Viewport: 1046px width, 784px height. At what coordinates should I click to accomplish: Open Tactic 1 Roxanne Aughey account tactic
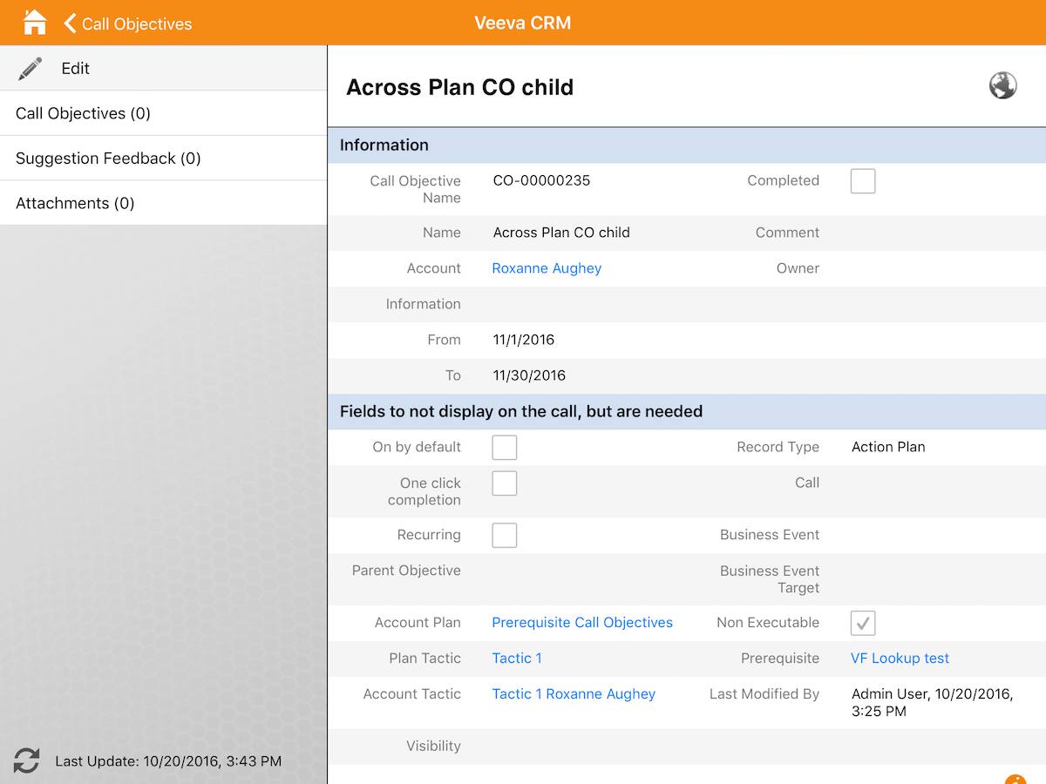pyautogui.click(x=574, y=694)
